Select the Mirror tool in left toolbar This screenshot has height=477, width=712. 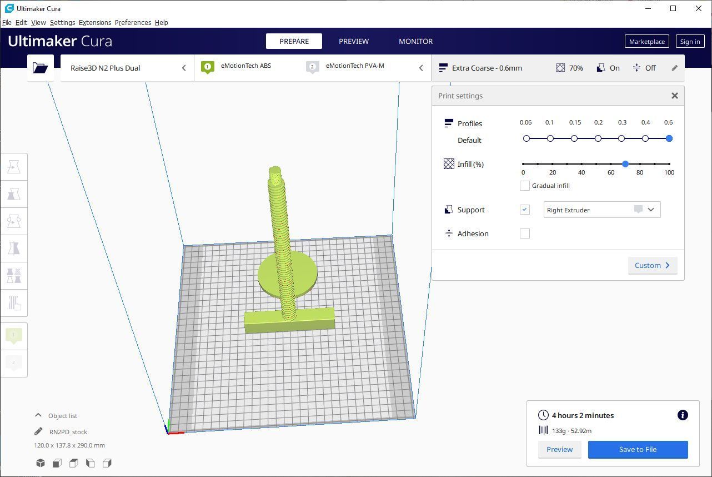pos(14,248)
